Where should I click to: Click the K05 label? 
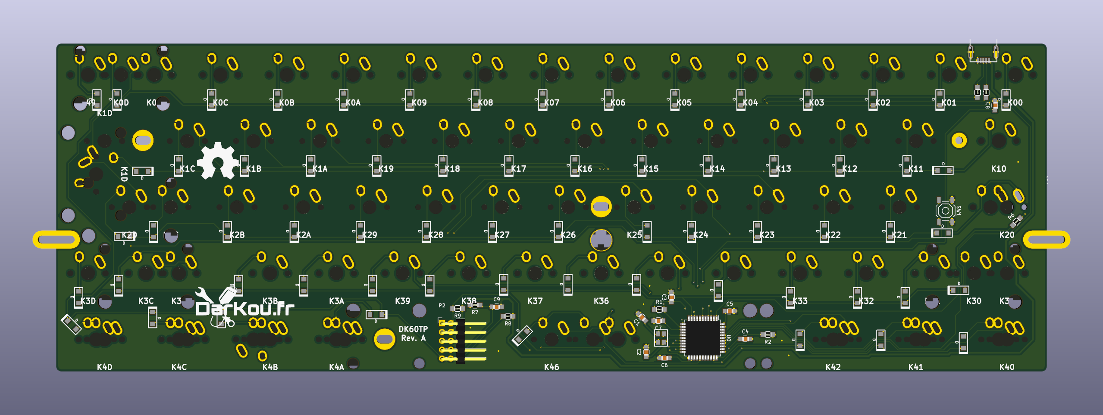[684, 102]
